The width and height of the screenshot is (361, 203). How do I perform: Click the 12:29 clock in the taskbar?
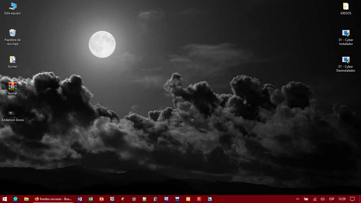pos(342,199)
